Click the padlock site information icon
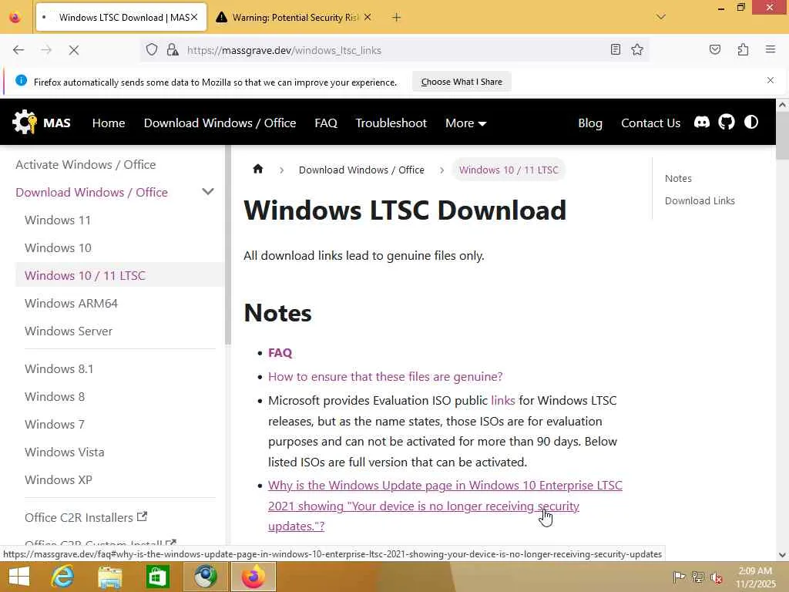 click(173, 50)
